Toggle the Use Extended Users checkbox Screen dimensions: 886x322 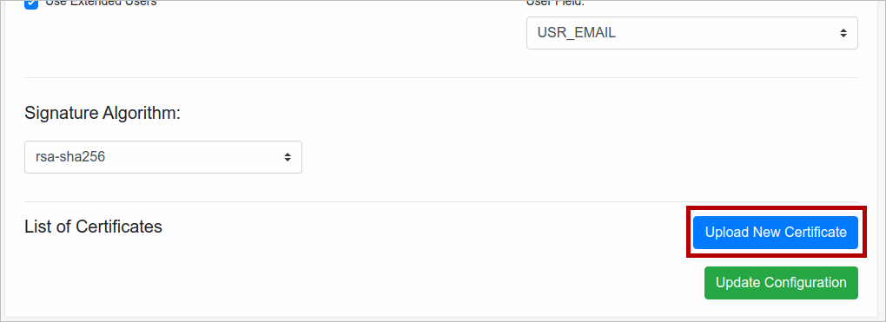click(x=31, y=3)
